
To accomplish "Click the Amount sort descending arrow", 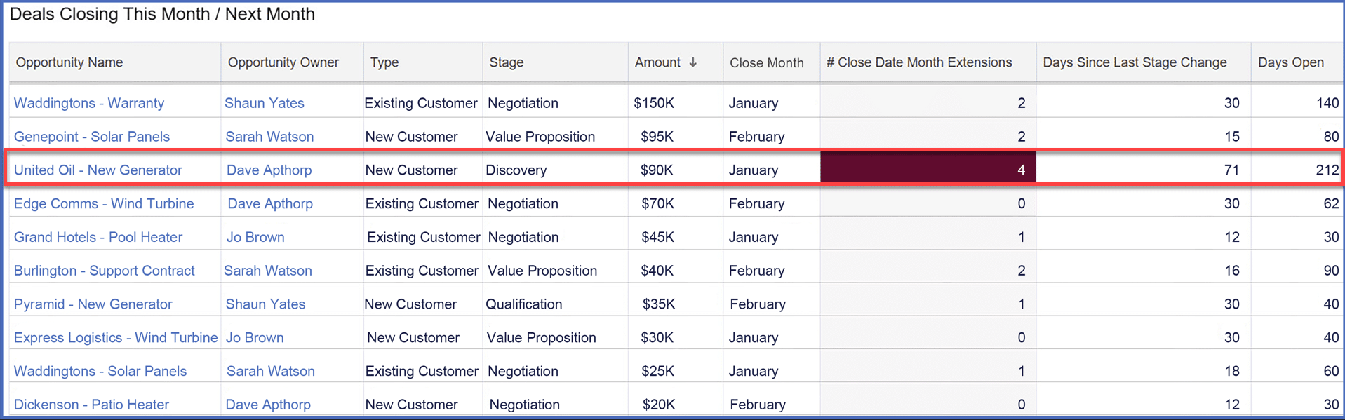I will pyautogui.click(x=693, y=62).
